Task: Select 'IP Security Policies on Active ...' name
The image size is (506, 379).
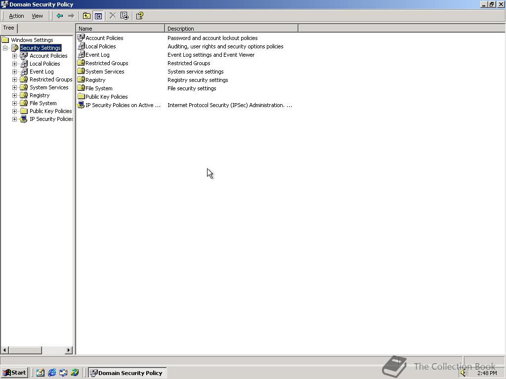Action: (123, 105)
